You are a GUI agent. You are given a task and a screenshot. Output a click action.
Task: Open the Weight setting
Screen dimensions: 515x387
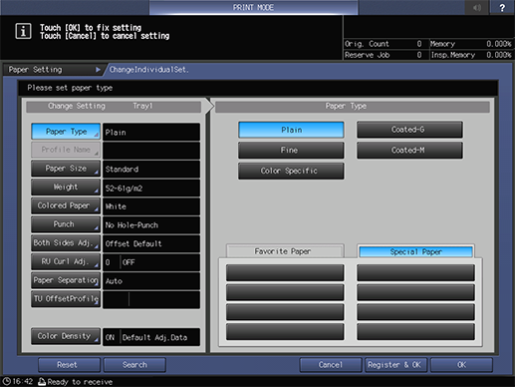pos(66,188)
